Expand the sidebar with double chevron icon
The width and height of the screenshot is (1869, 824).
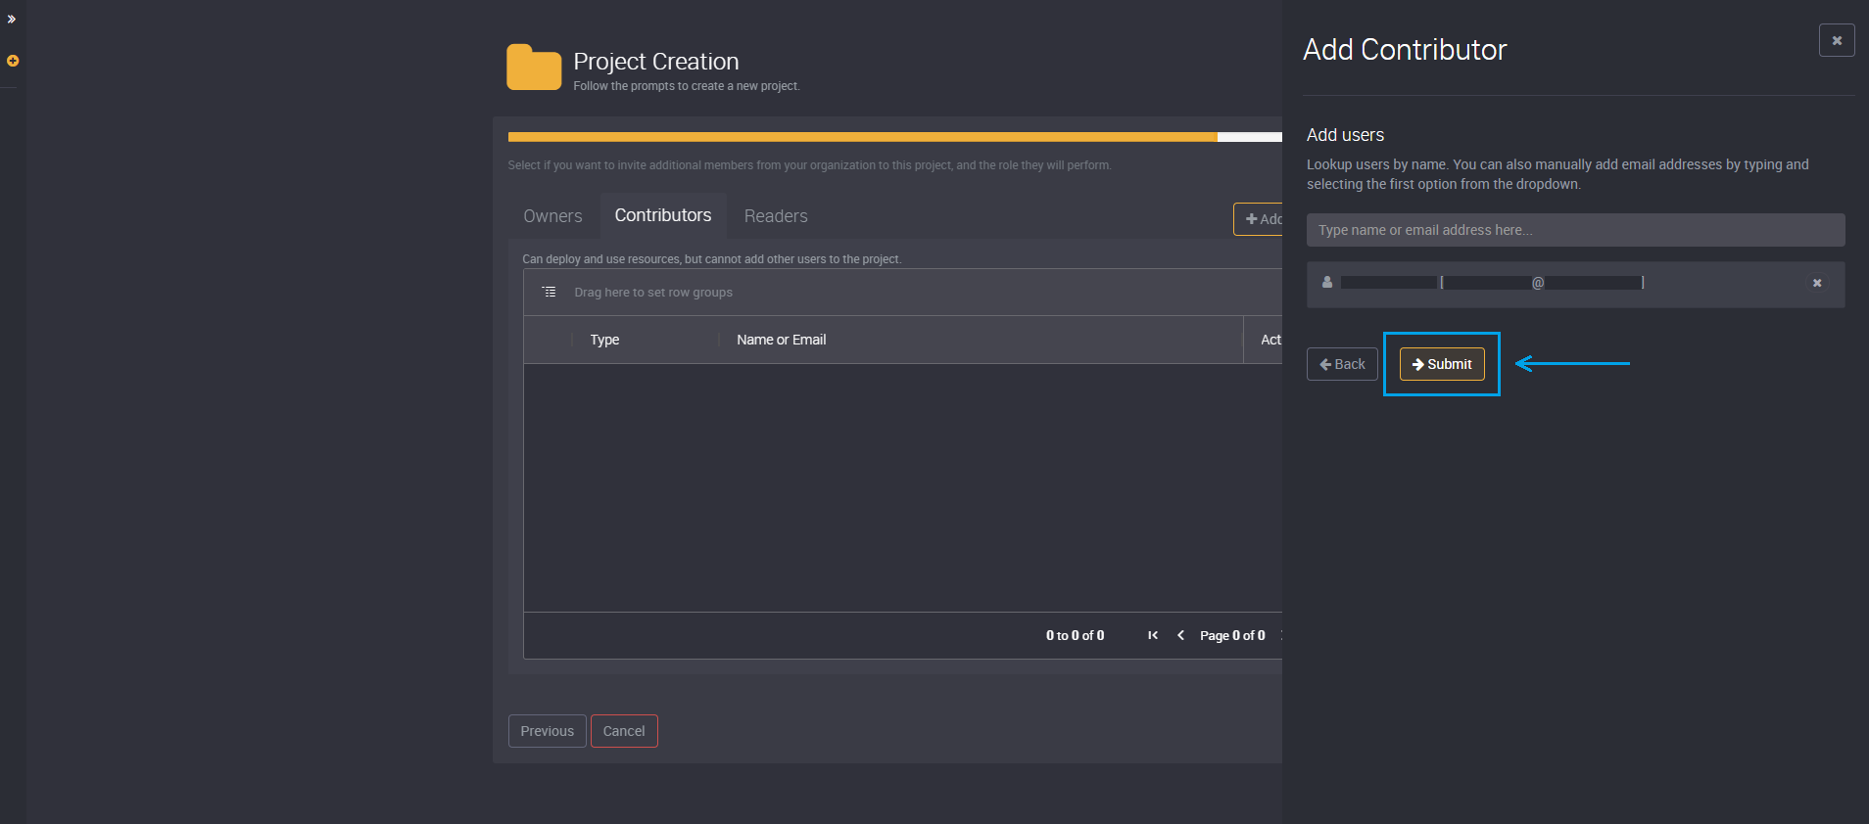[x=12, y=20]
